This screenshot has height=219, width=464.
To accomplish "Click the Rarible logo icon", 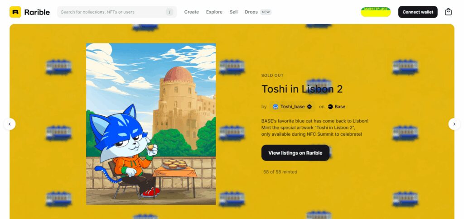I will pyautogui.click(x=15, y=12).
